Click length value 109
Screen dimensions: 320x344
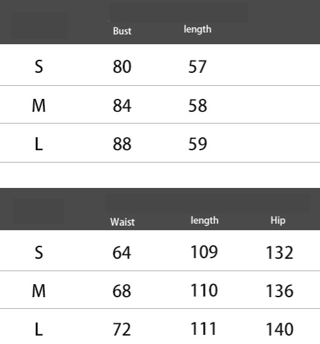click(x=204, y=252)
